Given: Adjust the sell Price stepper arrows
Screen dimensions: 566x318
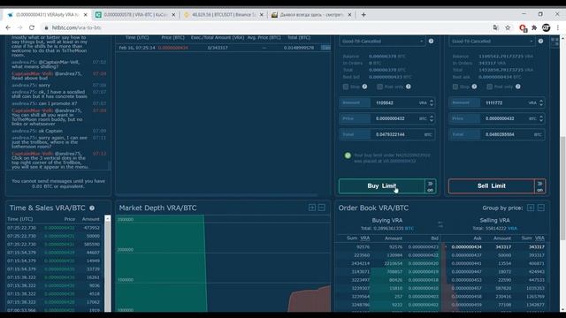Looking at the screenshot, I should pos(541,118).
